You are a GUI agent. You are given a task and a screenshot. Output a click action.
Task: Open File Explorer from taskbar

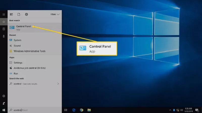pos(89,110)
